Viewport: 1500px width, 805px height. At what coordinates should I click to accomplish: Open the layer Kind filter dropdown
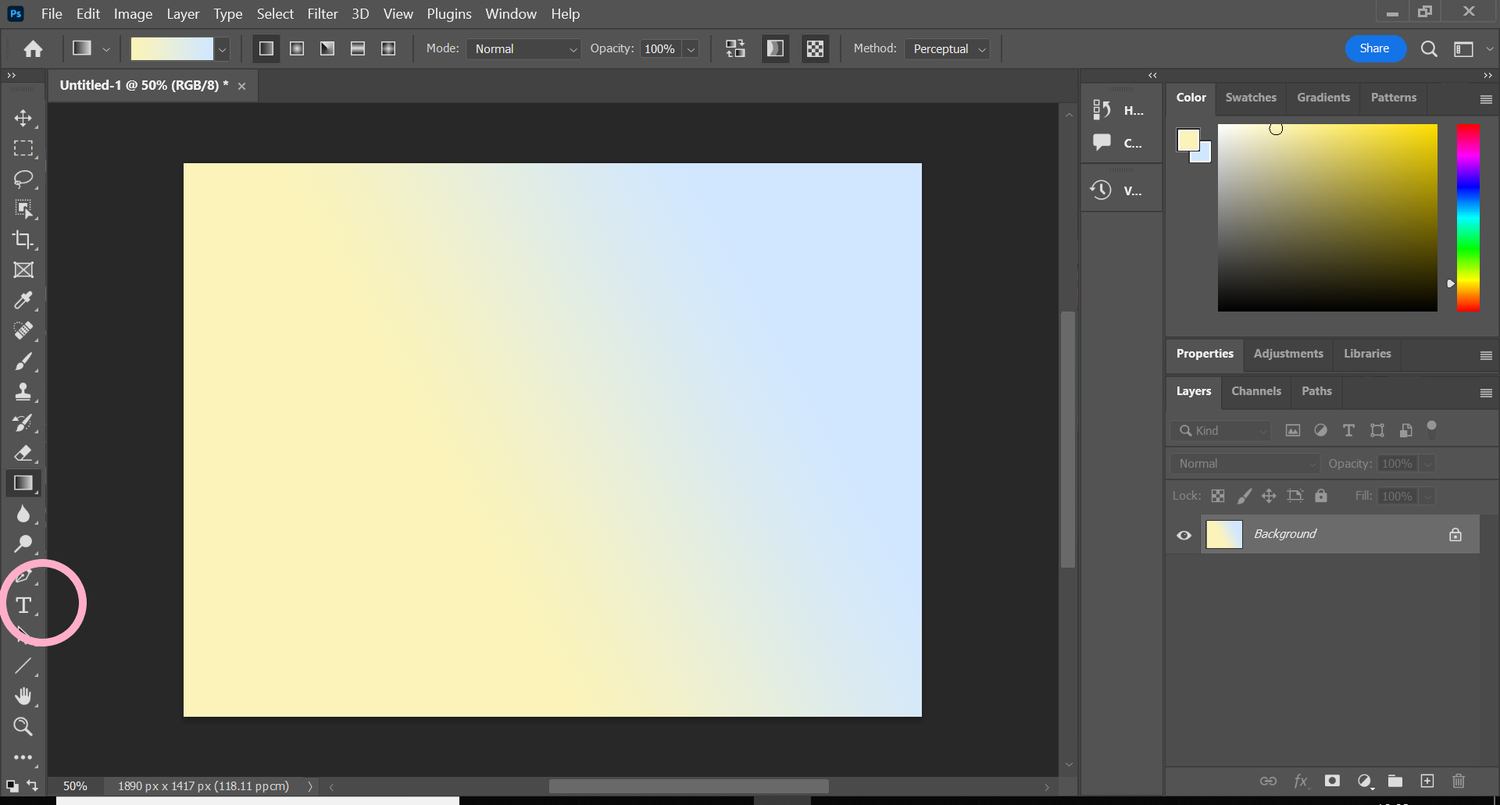click(1221, 431)
